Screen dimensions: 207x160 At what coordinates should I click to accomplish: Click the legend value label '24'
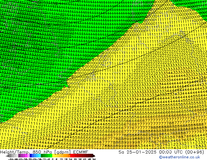[x=71, y=159]
